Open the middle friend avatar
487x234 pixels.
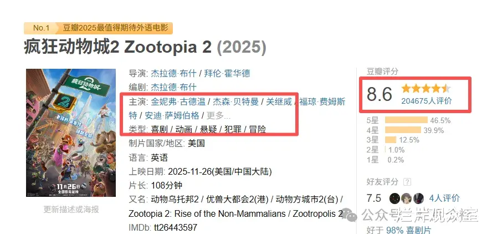click(407, 198)
